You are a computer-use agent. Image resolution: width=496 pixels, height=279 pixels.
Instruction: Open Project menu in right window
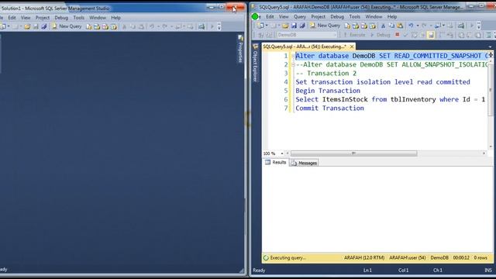[x=318, y=17]
